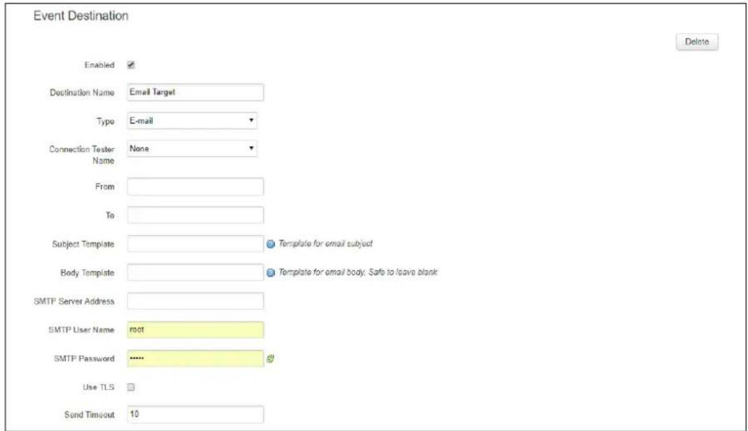Click the 'SMTP Server Address' label

(74, 301)
